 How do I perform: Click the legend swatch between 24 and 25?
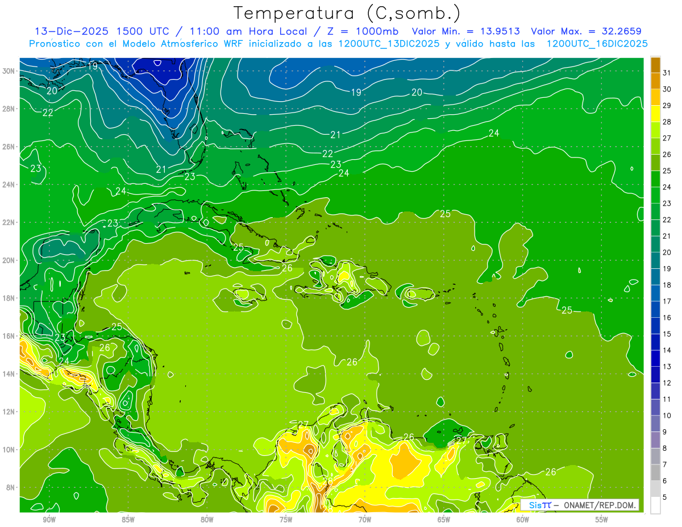pos(655,179)
